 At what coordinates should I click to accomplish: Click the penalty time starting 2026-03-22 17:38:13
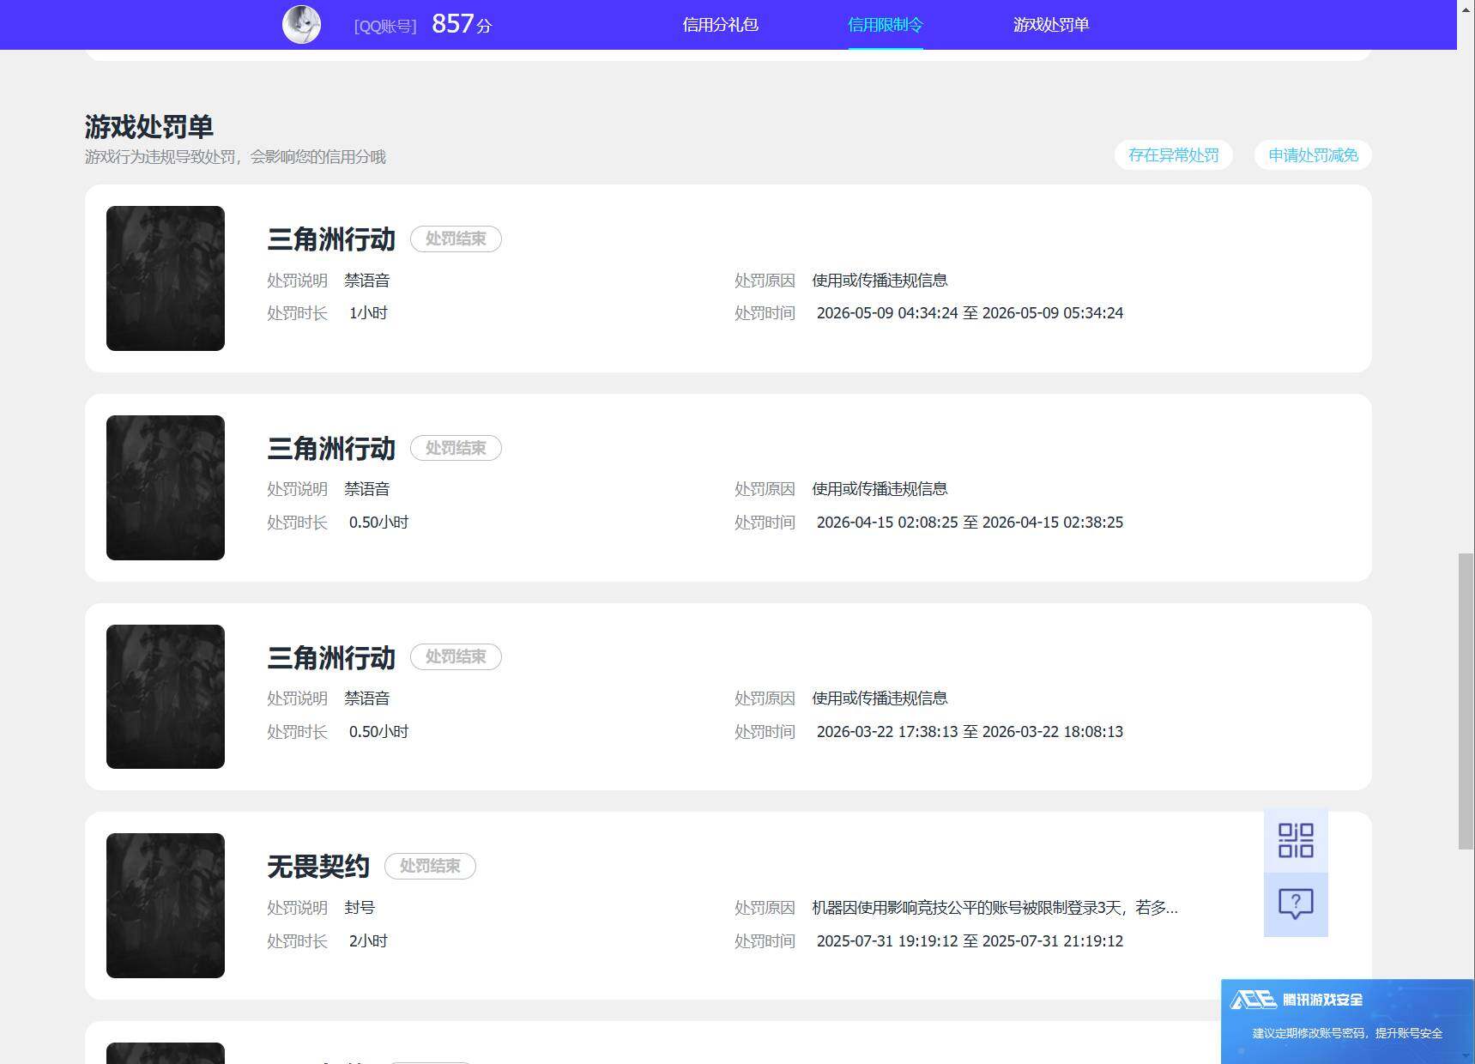[x=970, y=732]
